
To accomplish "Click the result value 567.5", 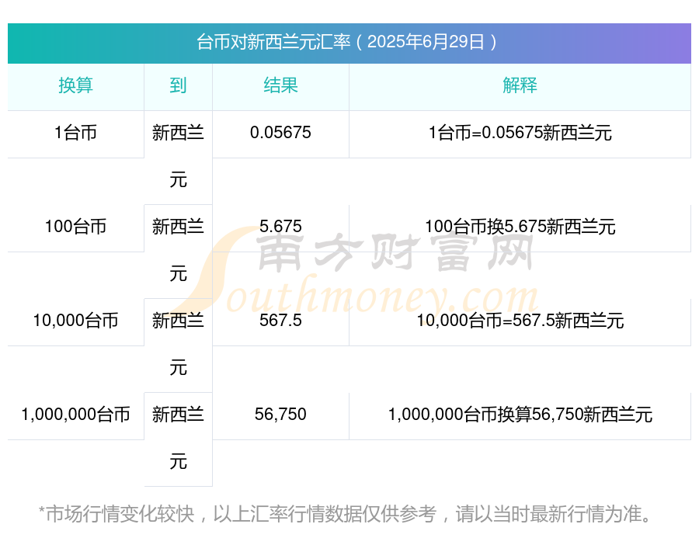I will pyautogui.click(x=280, y=321).
